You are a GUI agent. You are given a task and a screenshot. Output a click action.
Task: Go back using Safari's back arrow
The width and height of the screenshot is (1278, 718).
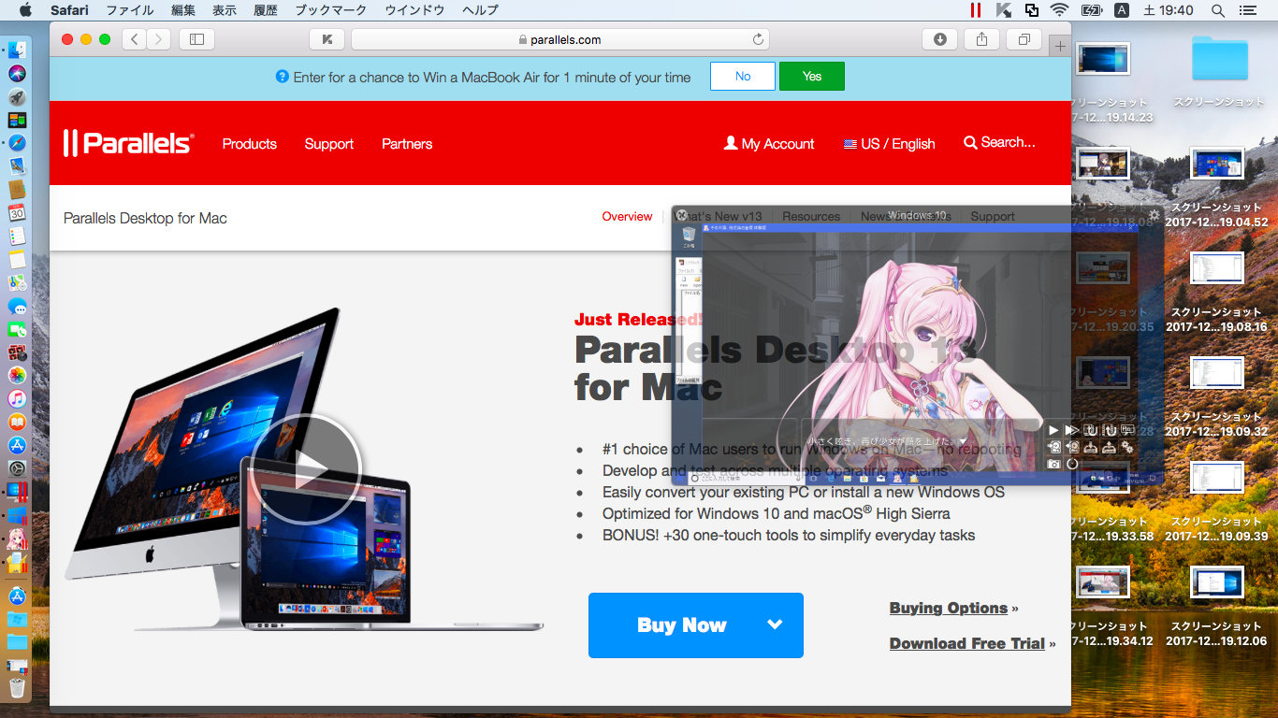tap(135, 39)
